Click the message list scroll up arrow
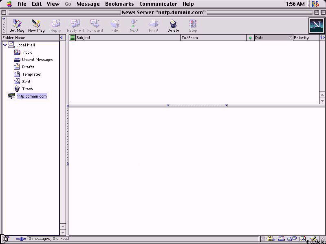This screenshot has width=326, height=244. (x=322, y=95)
